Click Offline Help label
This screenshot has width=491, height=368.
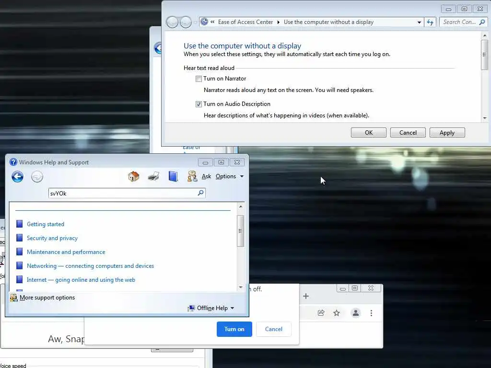[212, 308]
